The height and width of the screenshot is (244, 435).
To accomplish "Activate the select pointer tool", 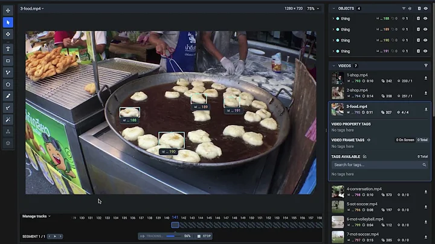I will [x=8, y=22].
